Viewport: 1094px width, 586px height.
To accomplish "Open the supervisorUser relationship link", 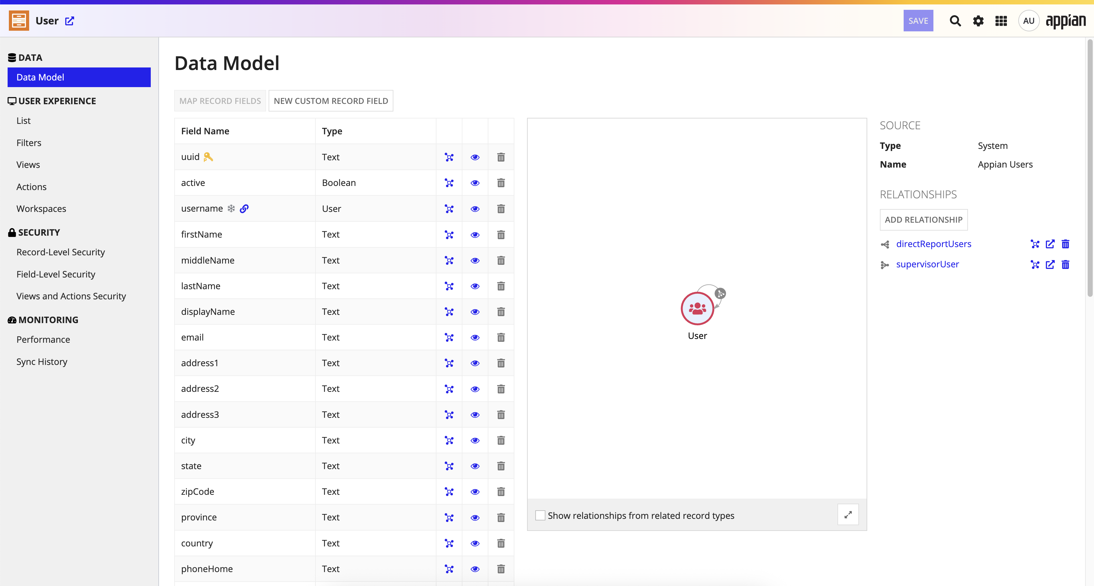I will 927,264.
